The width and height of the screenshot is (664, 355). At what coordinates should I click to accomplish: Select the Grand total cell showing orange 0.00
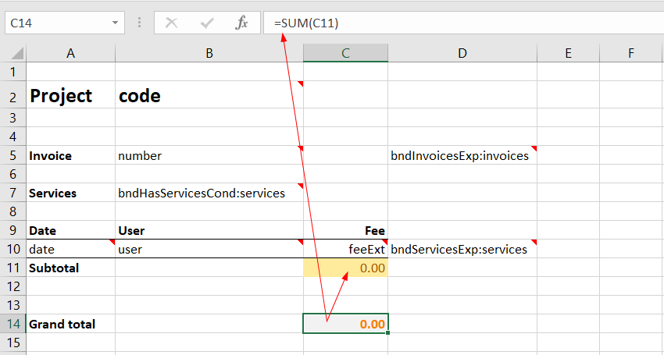click(345, 324)
